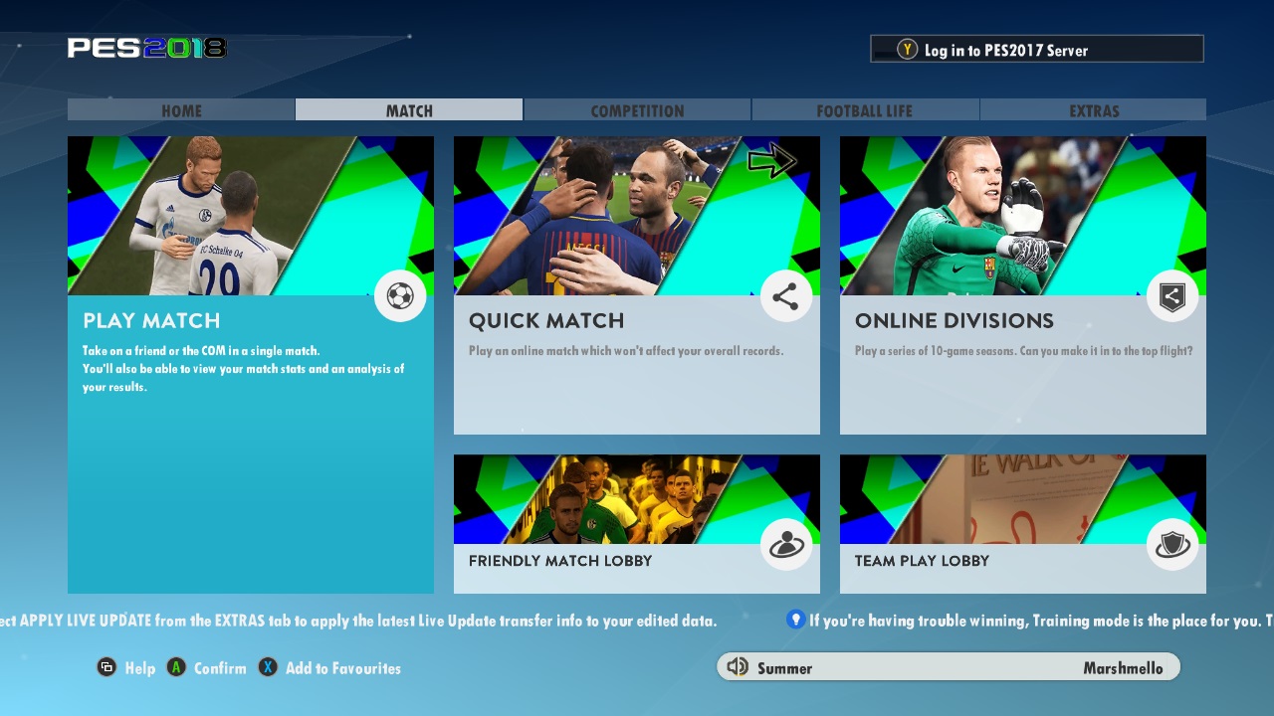Open the COMPETITION tab
Screen dimensions: 1274x716
[x=637, y=110]
